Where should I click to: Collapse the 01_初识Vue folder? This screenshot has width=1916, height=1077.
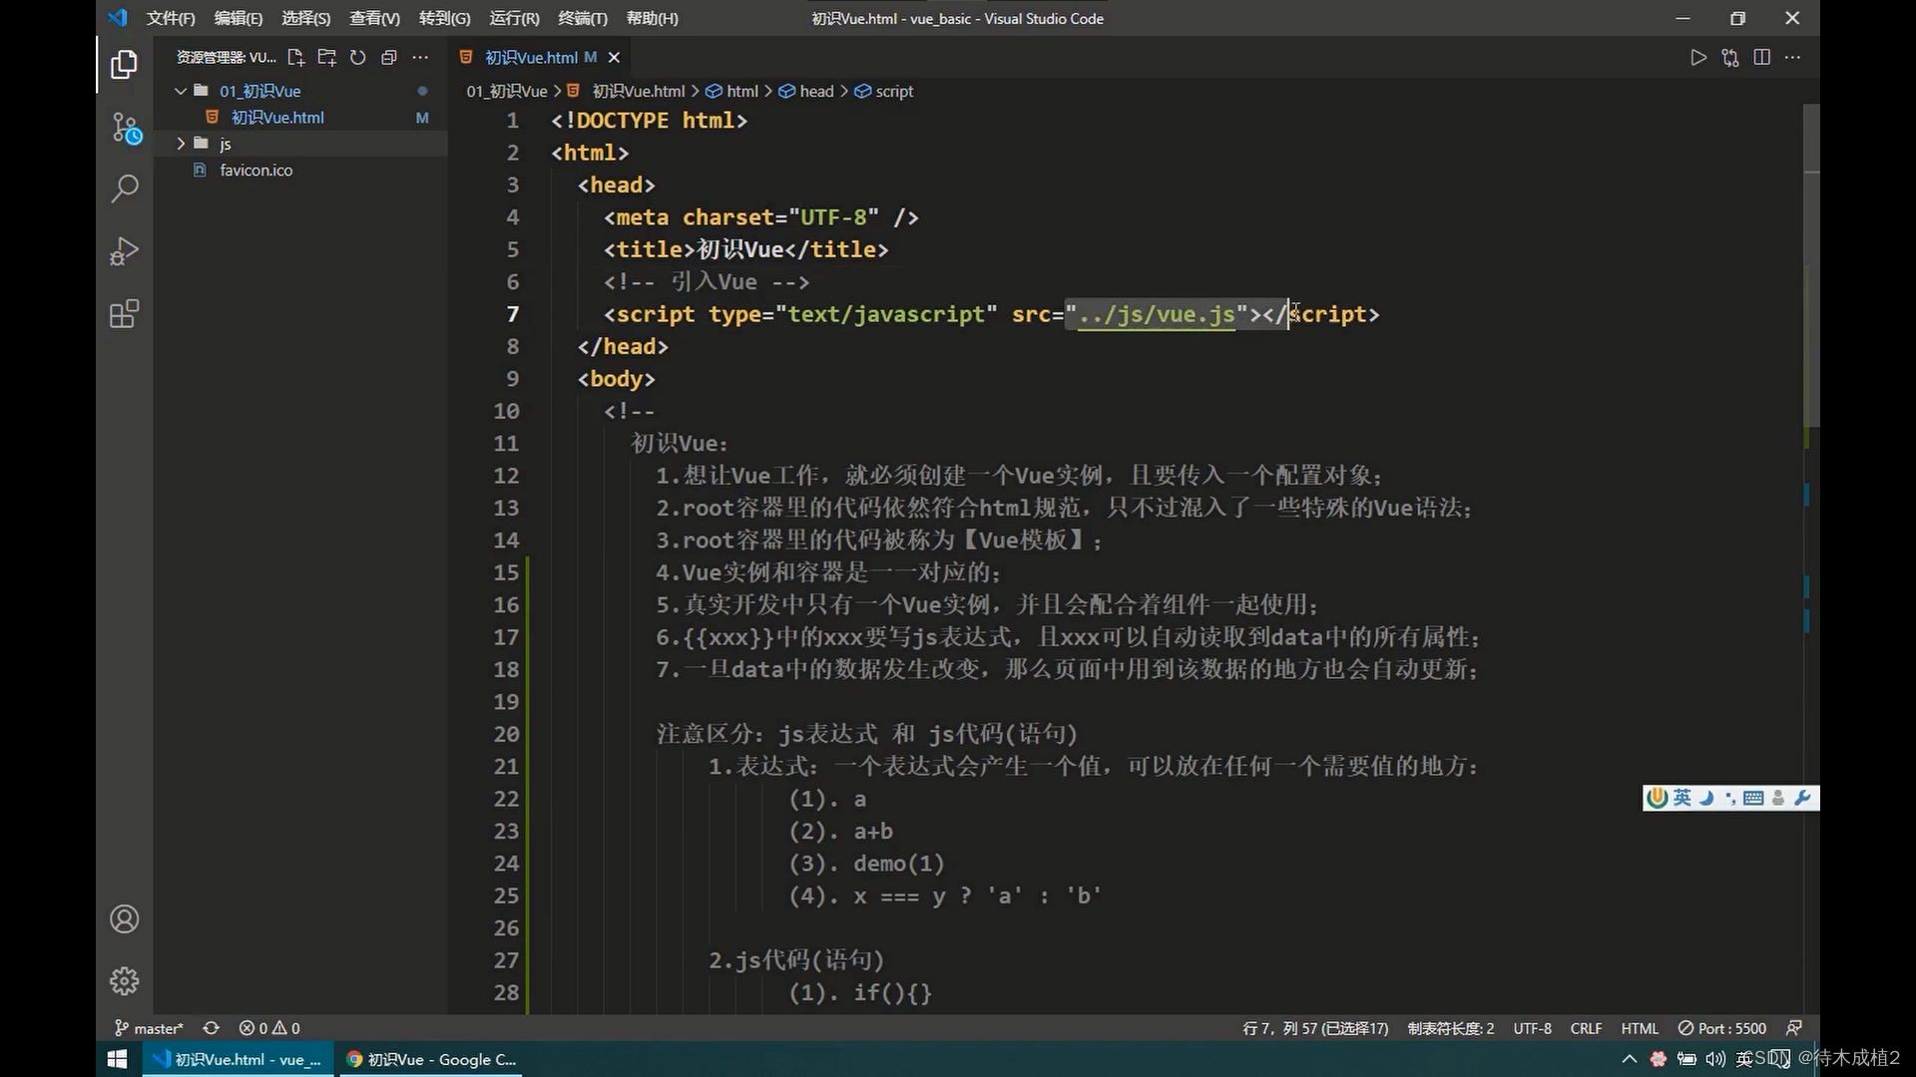(181, 91)
